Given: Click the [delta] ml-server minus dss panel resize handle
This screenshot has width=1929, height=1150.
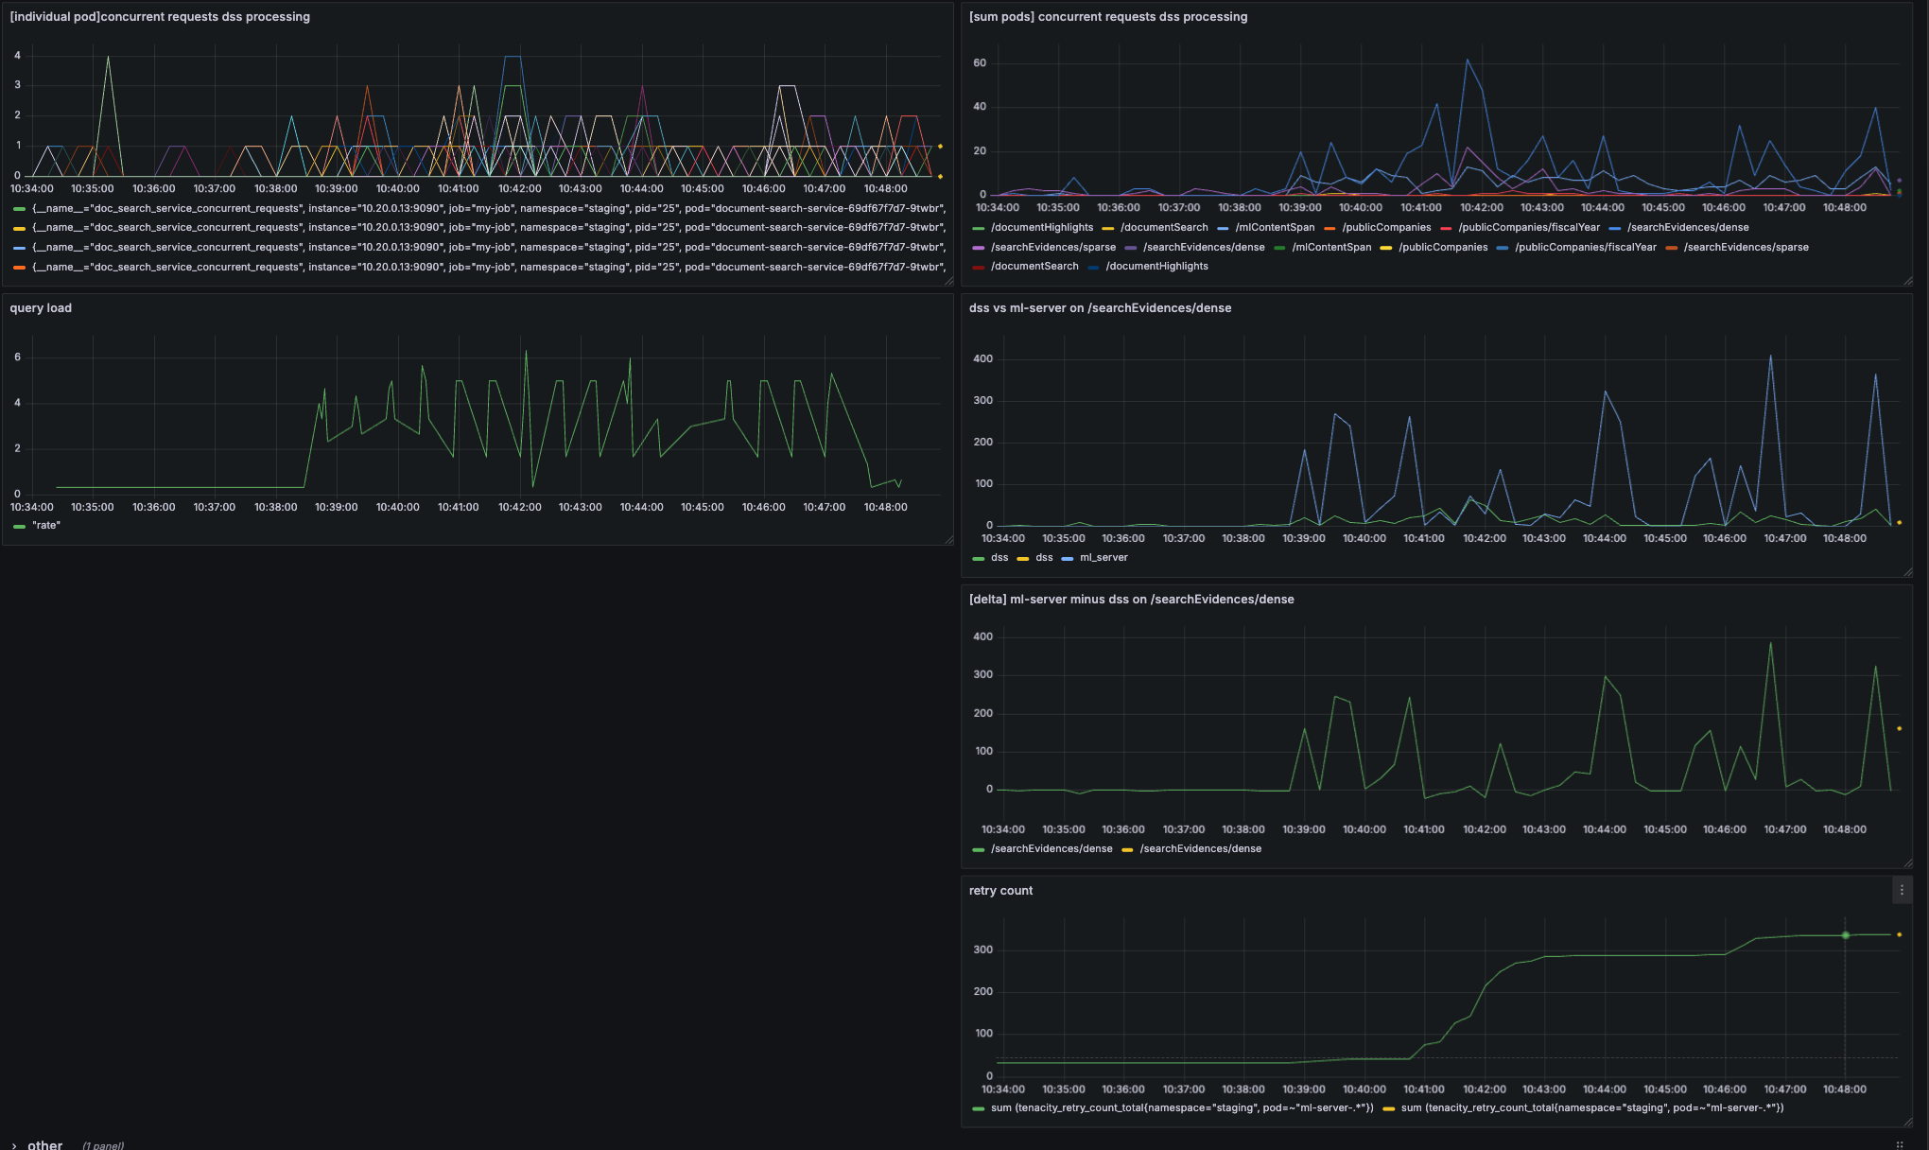Looking at the screenshot, I should (x=1907, y=863).
